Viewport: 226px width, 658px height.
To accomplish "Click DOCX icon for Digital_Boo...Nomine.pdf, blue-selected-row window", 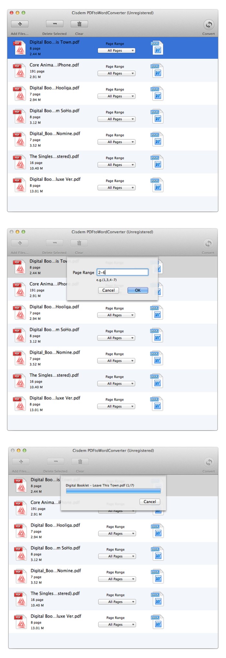I will pos(157,139).
